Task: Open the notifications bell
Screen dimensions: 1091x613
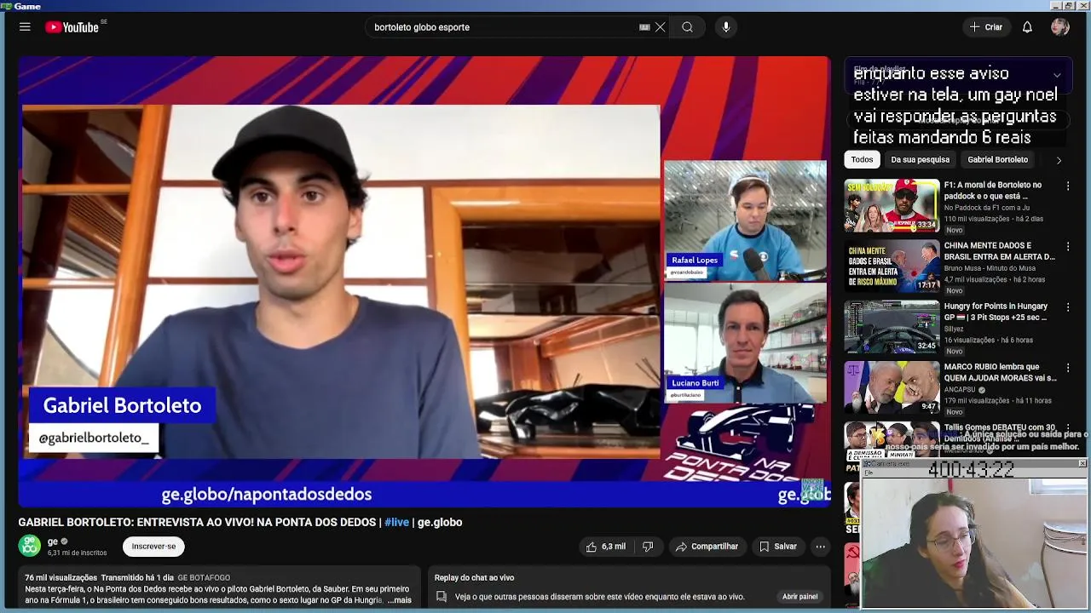Action: (x=1027, y=27)
